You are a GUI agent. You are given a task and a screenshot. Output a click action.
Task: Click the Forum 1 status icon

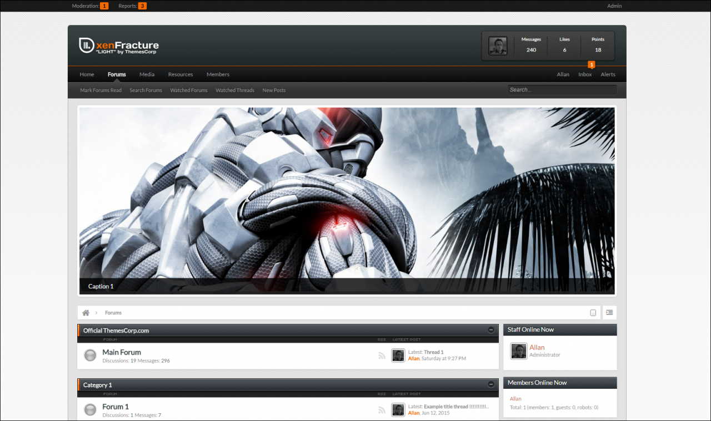90,410
